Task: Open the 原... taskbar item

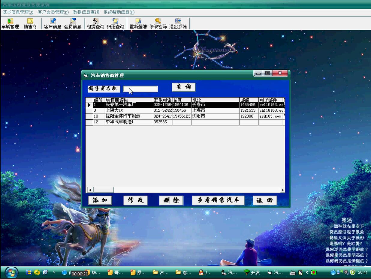Action: (x=138, y=272)
